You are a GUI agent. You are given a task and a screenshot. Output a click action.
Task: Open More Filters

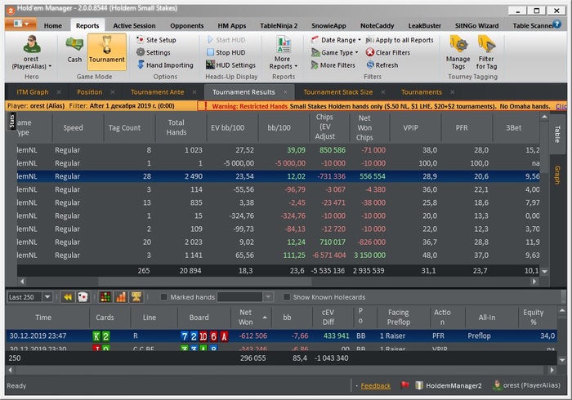333,65
